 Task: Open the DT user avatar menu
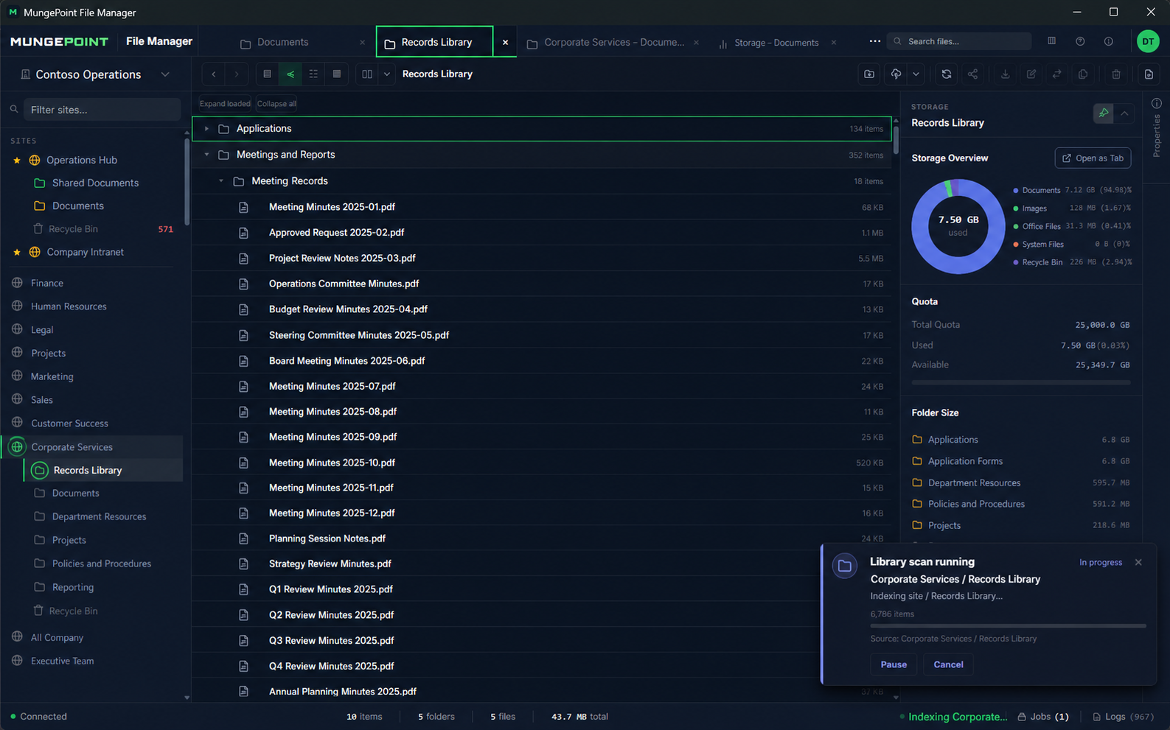(1148, 41)
